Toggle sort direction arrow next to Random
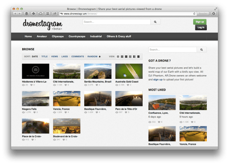The height and width of the screenshot is (165, 229). coord(99,57)
